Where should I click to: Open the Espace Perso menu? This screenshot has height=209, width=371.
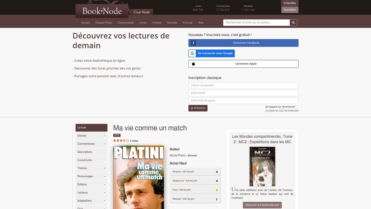click(104, 23)
